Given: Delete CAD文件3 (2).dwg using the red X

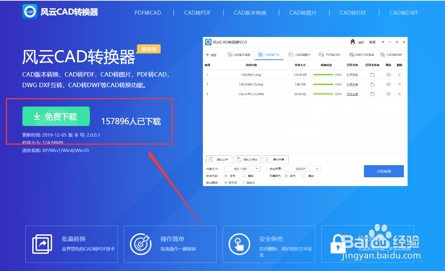Looking at the screenshot, I should coord(400,84).
